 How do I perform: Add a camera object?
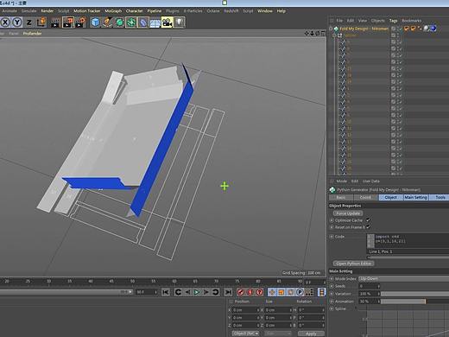pos(167,22)
